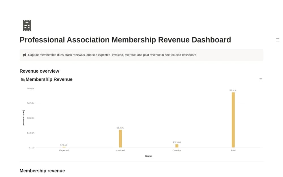Select the Revenue overview heading

coord(39,71)
